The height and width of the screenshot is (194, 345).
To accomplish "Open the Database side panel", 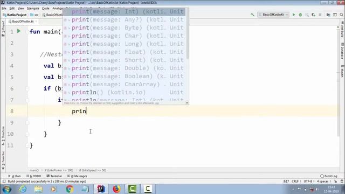I will (x=342, y=51).
